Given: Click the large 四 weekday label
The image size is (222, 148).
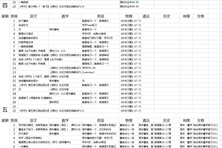Looking at the screenshot, I should click(5, 5).
